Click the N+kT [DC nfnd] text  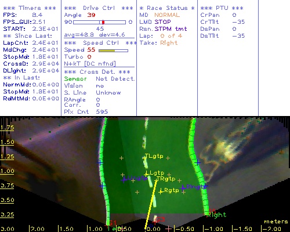90,64
